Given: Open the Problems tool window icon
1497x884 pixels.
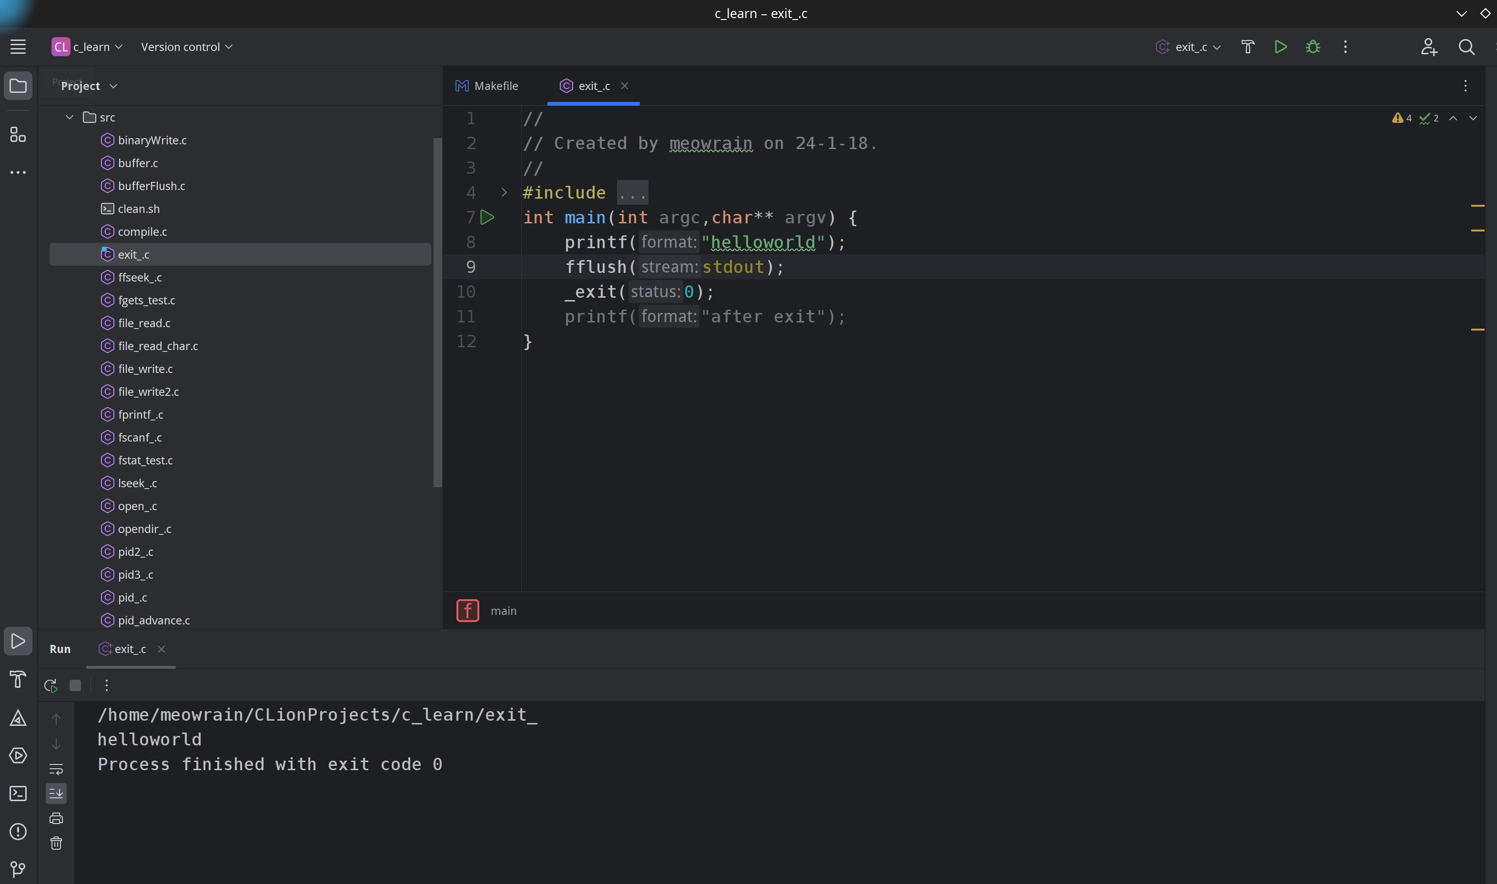Looking at the screenshot, I should coord(18,832).
